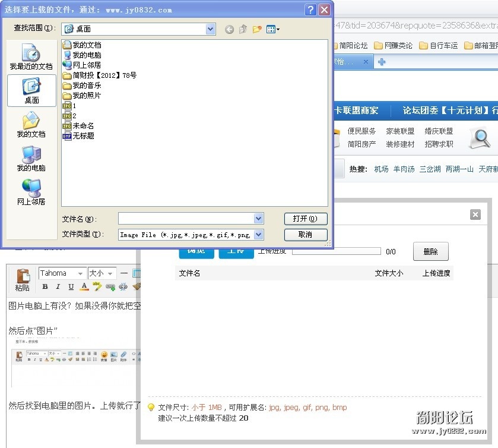This screenshot has height=448, width=498.
Task: Select 网上邻居 in the file list
Action: (x=82, y=65)
